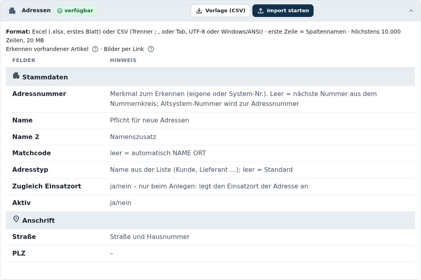The height and width of the screenshot is (280, 421).
Task: Select the Straße field label
Action: pos(24,237)
